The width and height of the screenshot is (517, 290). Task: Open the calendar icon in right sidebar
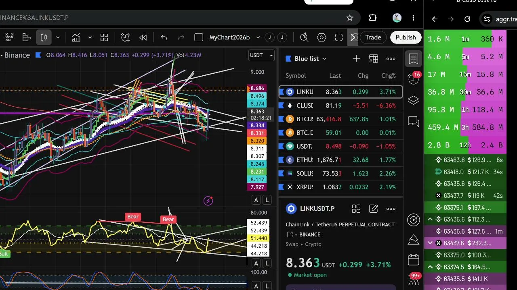(414, 260)
